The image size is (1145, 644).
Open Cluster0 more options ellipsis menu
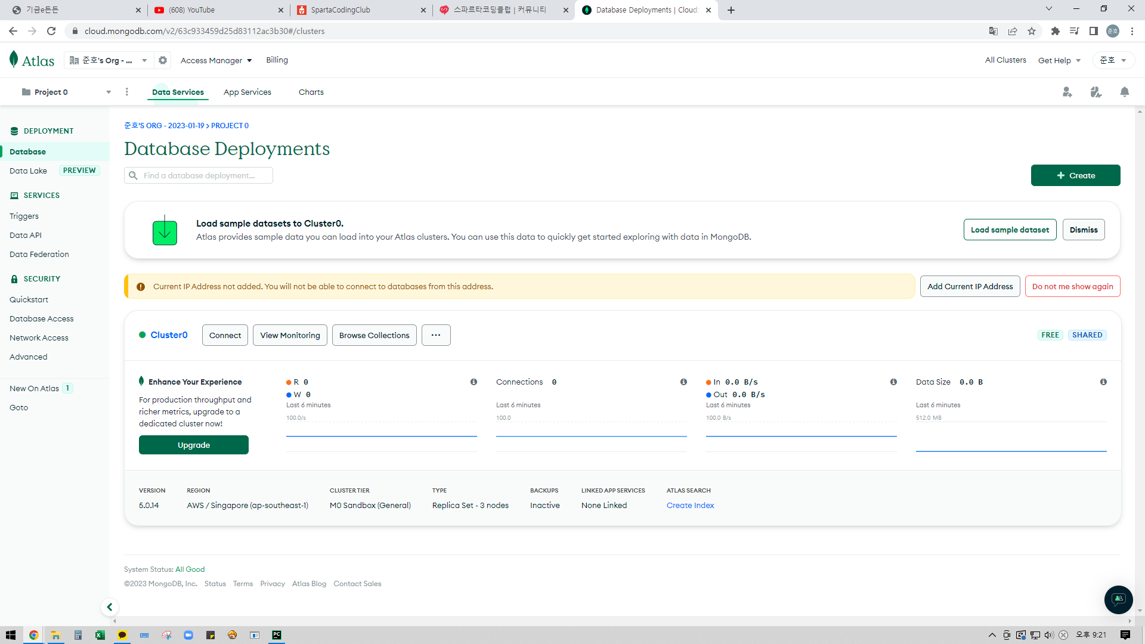click(436, 335)
